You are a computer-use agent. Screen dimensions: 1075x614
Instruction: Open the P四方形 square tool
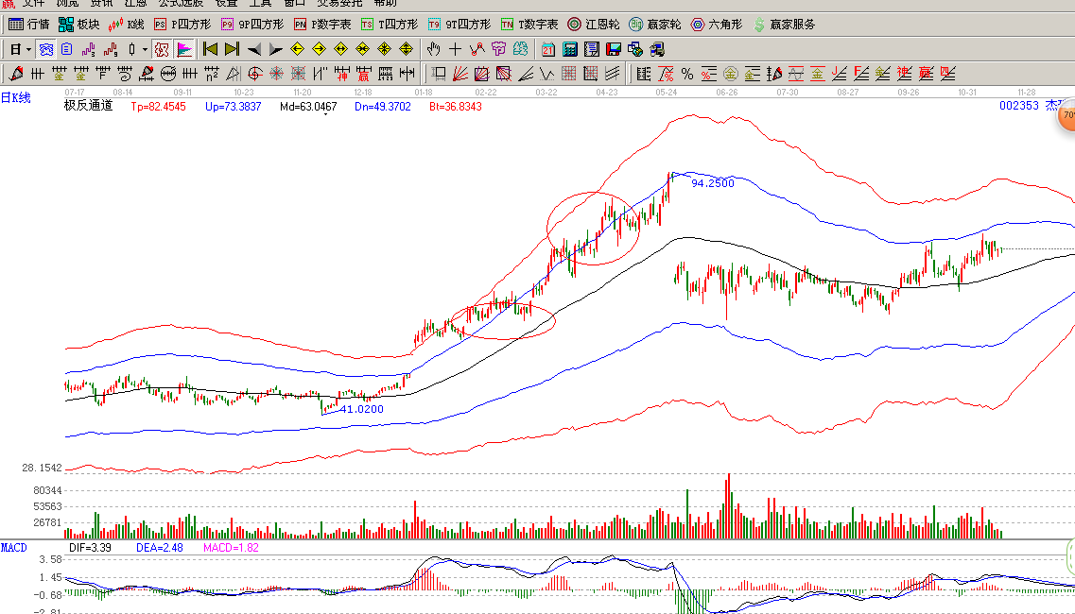[x=182, y=24]
